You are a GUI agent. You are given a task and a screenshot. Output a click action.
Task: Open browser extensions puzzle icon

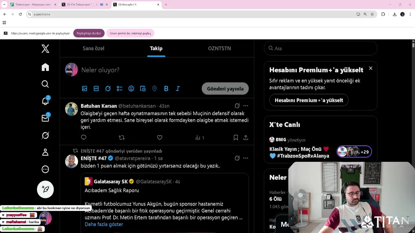point(383,14)
